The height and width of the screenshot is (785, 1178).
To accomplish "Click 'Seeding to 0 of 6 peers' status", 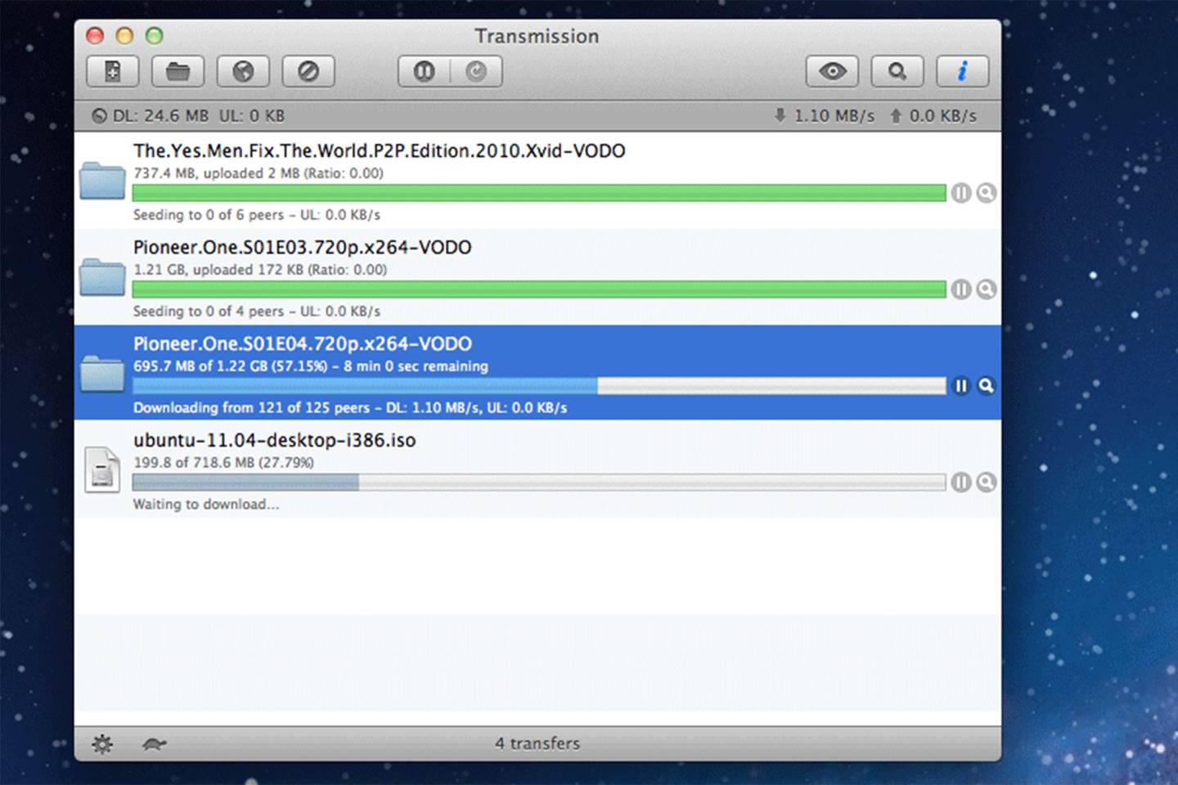I will pos(209,215).
